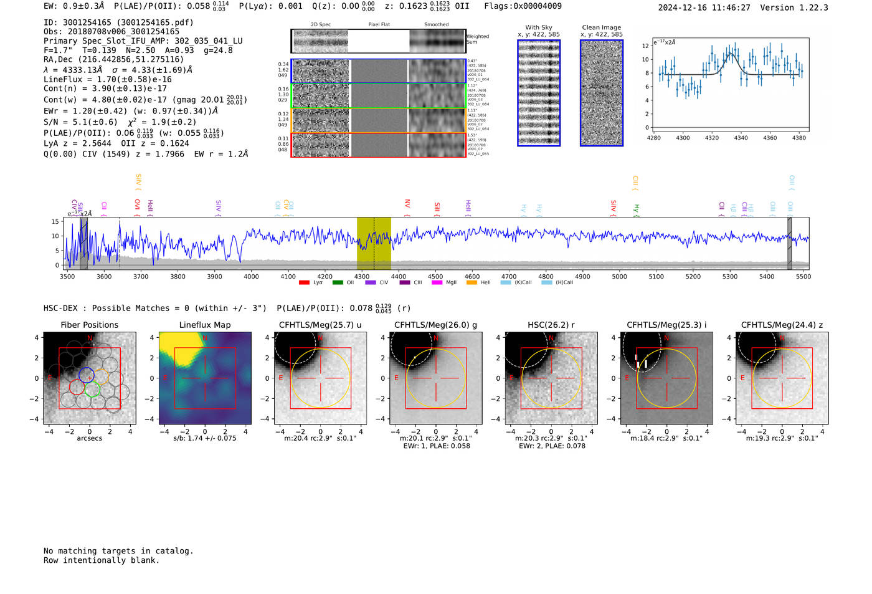
Task: Open the CFHTLS/Meg(26.0) g cutout
Action: point(435,378)
